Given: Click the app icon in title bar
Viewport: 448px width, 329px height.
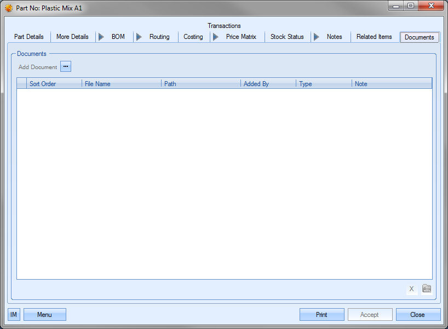Looking at the screenshot, I should coord(9,8).
